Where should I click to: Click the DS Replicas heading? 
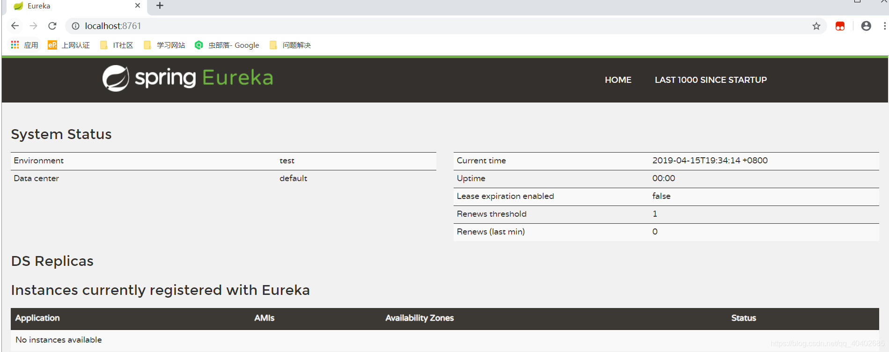(52, 261)
